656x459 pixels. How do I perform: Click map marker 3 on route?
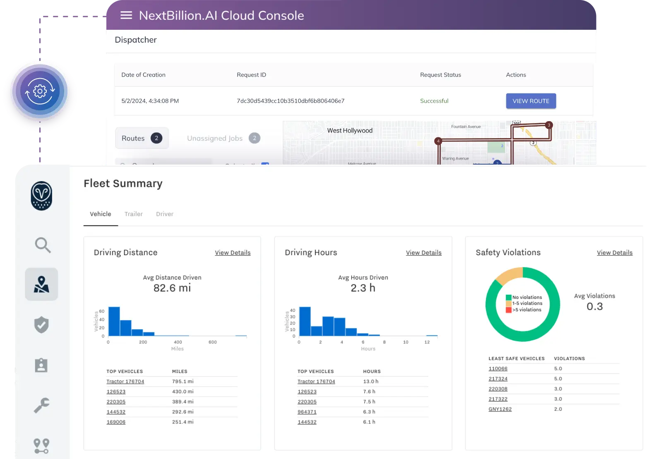point(549,125)
